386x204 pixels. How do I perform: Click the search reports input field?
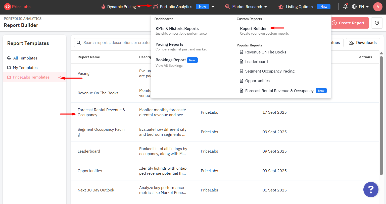tap(116, 43)
